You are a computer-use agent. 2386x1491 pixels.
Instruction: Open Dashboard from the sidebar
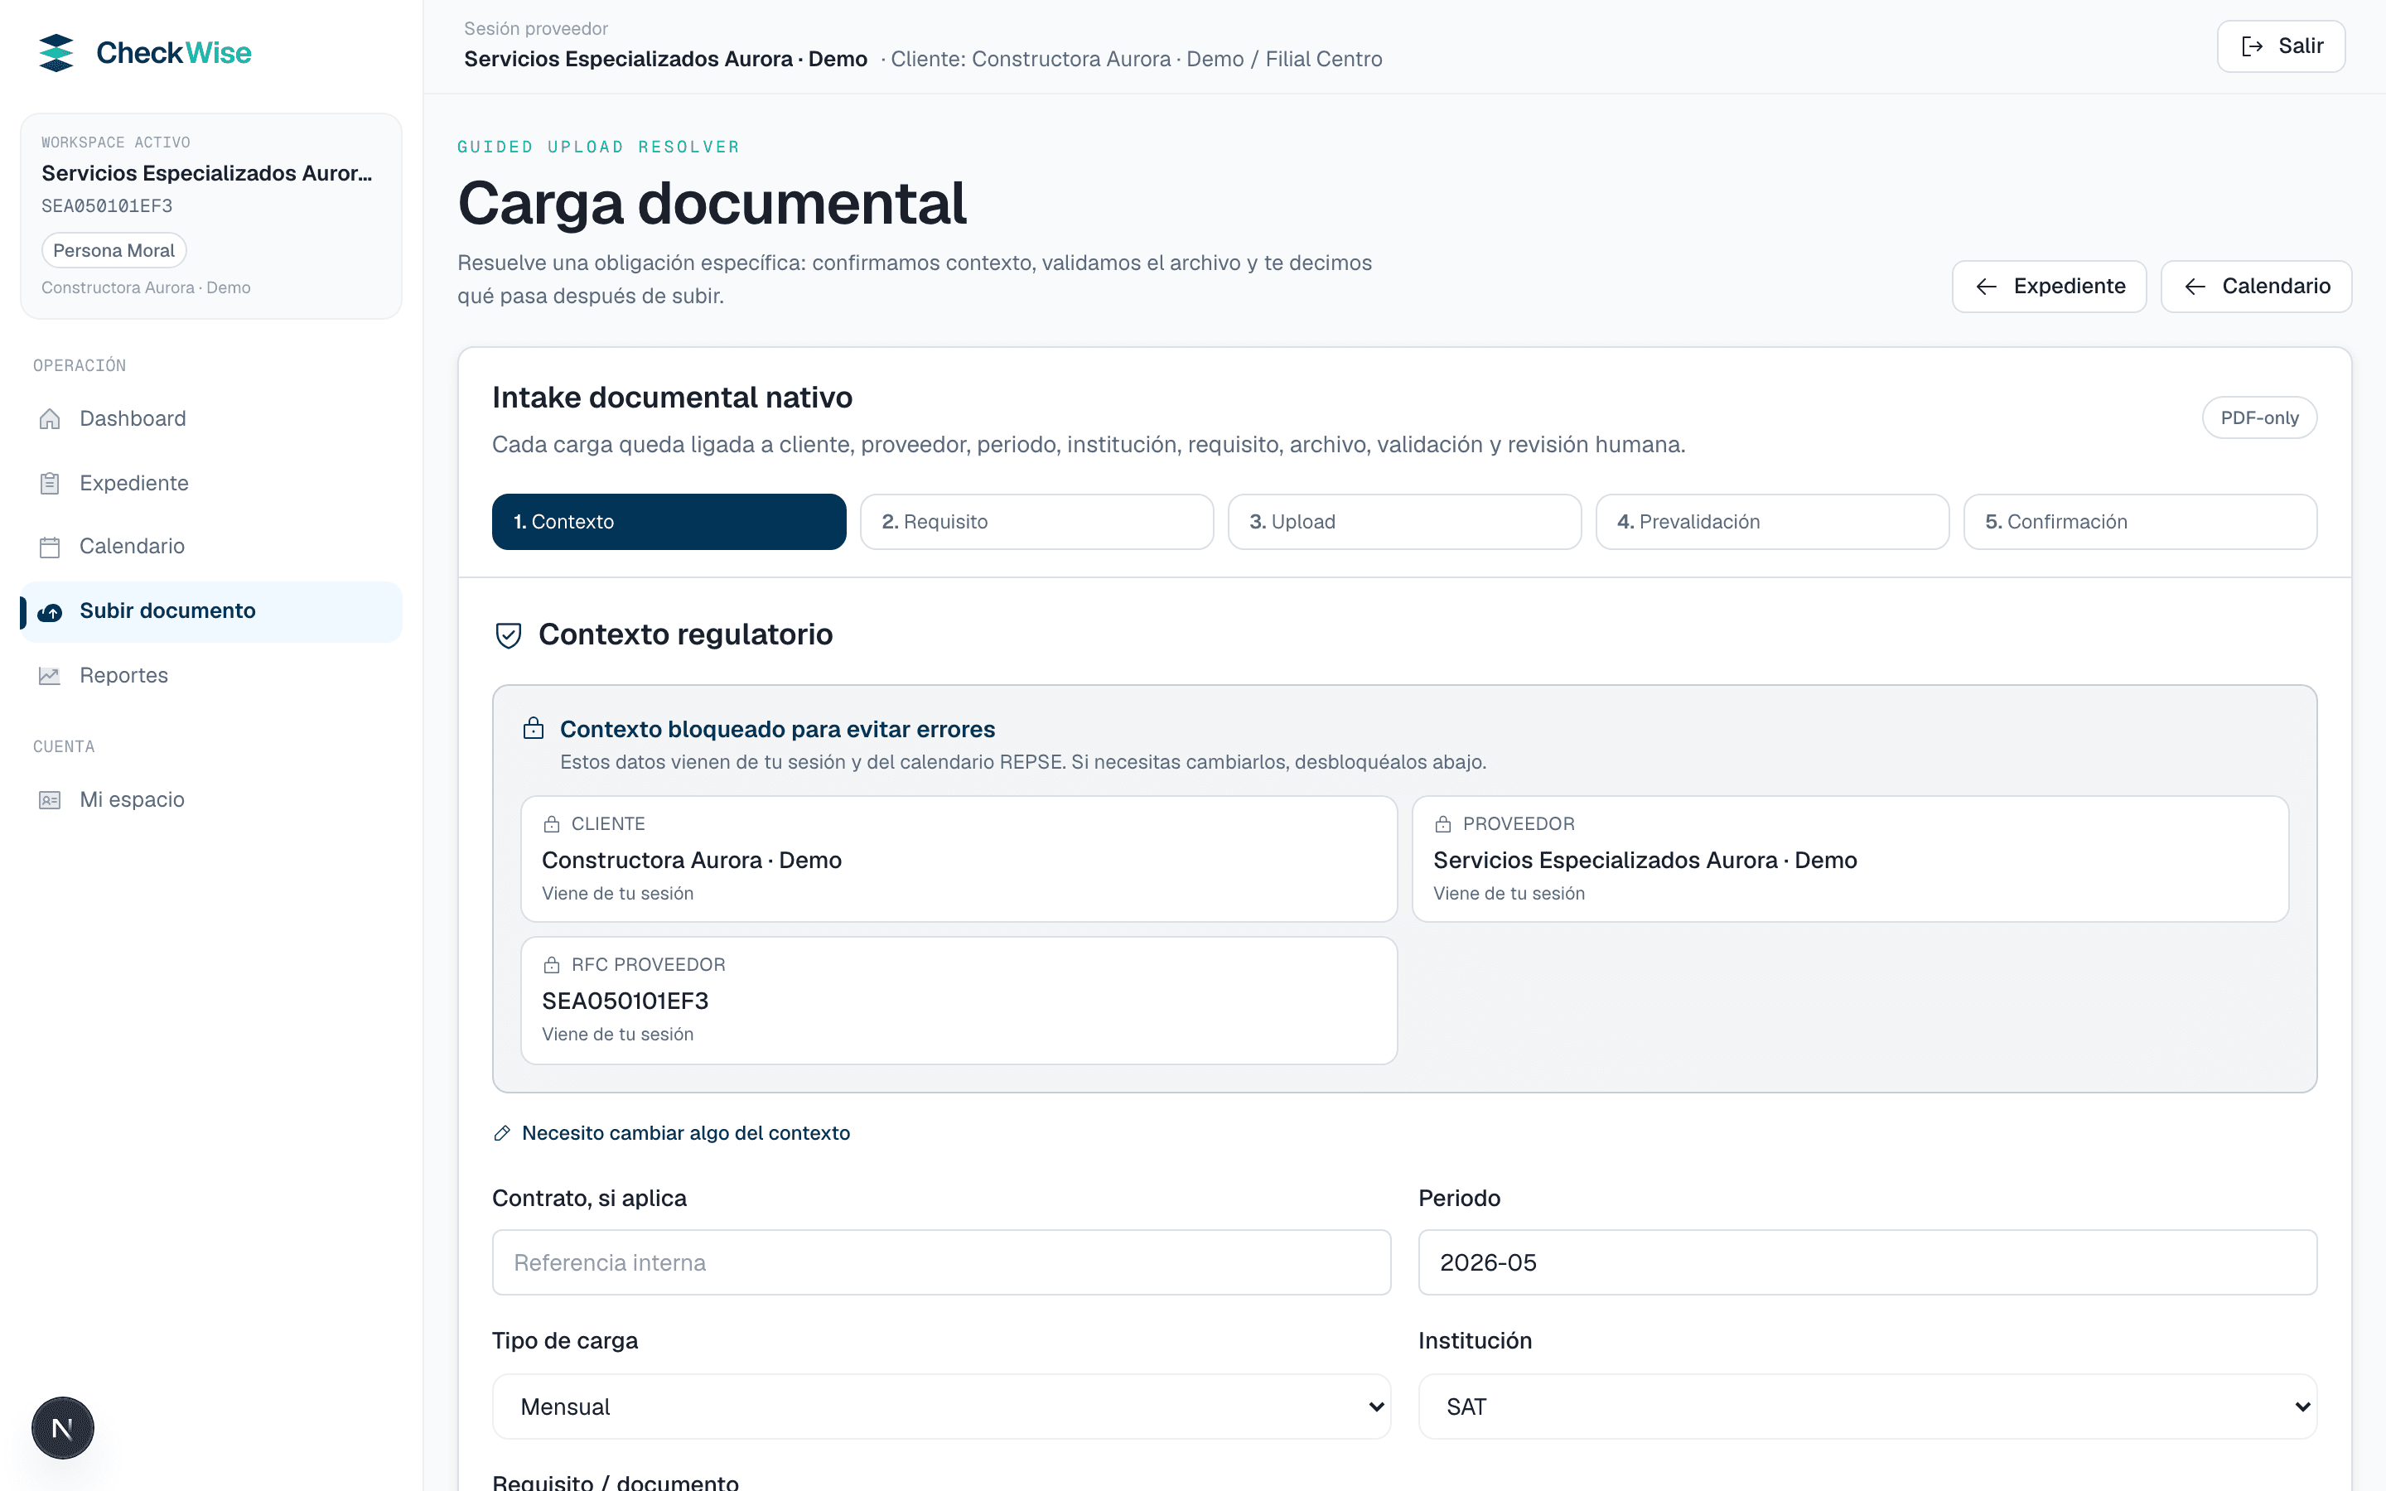click(x=211, y=418)
